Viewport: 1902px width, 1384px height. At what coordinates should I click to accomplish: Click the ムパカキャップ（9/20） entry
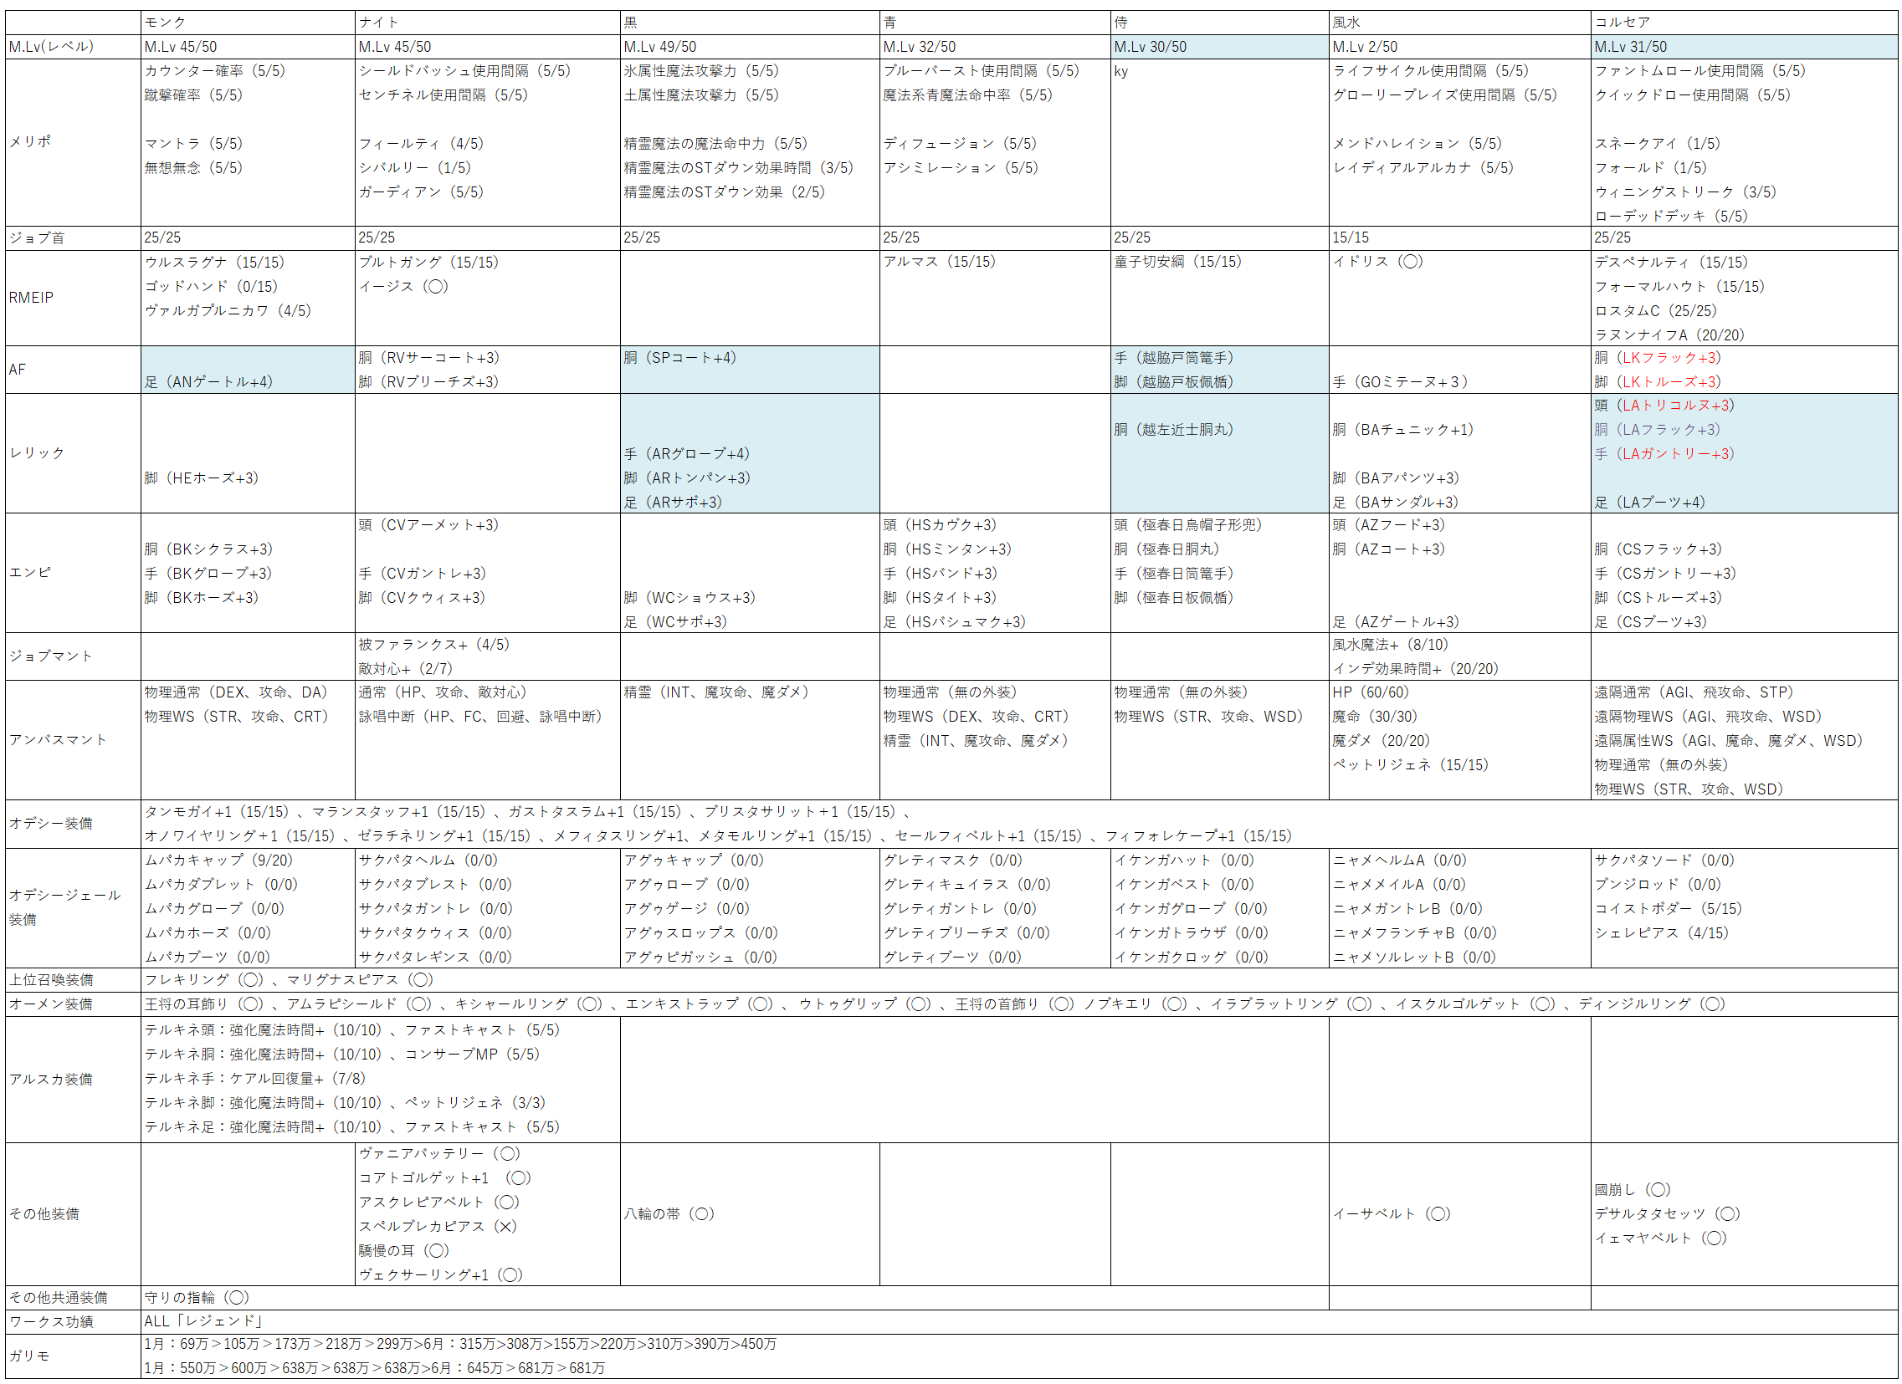(218, 860)
